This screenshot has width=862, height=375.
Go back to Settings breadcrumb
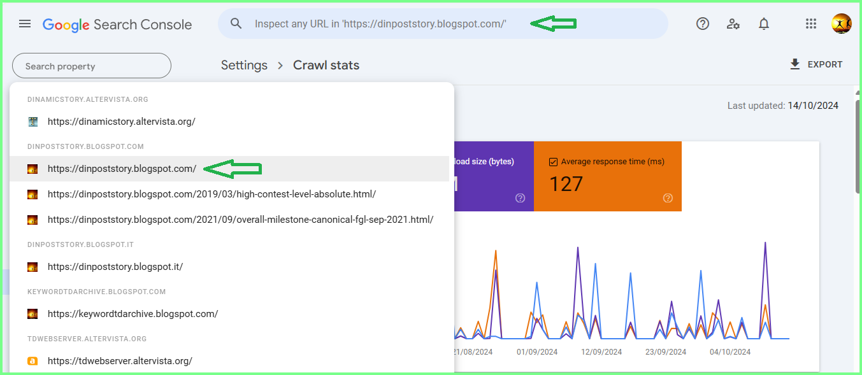pyautogui.click(x=244, y=65)
